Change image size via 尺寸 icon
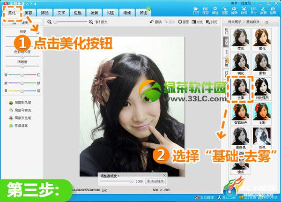The width and height of the screenshot is (281, 202). pos(253,11)
